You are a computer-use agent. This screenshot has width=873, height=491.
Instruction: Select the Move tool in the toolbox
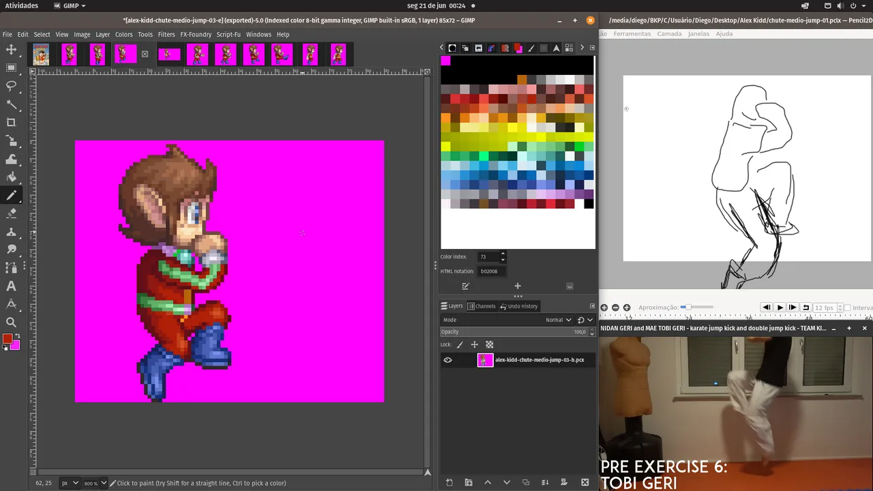pyautogui.click(x=11, y=50)
